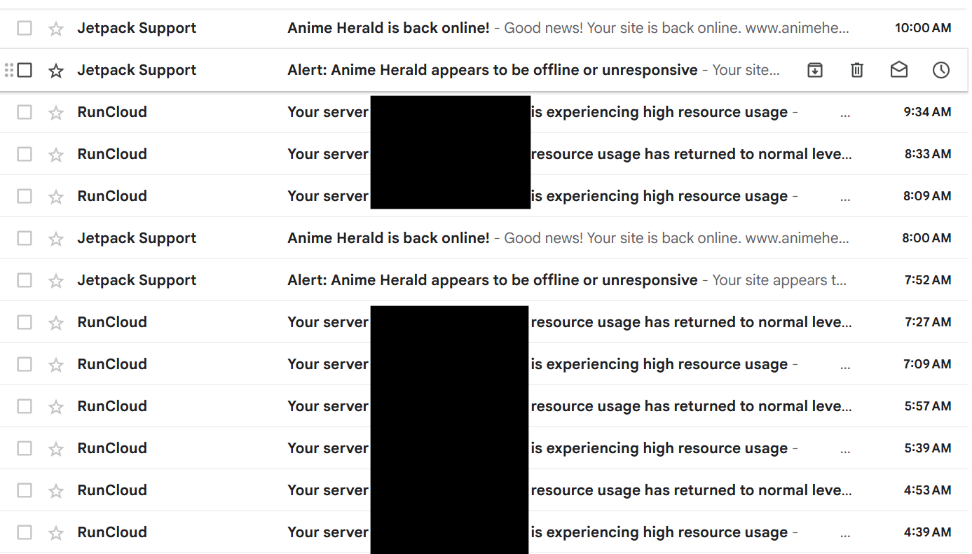972x554 pixels.
Task: Tick checkbox for 4:53 AM RunCloud email
Action: click(x=25, y=490)
